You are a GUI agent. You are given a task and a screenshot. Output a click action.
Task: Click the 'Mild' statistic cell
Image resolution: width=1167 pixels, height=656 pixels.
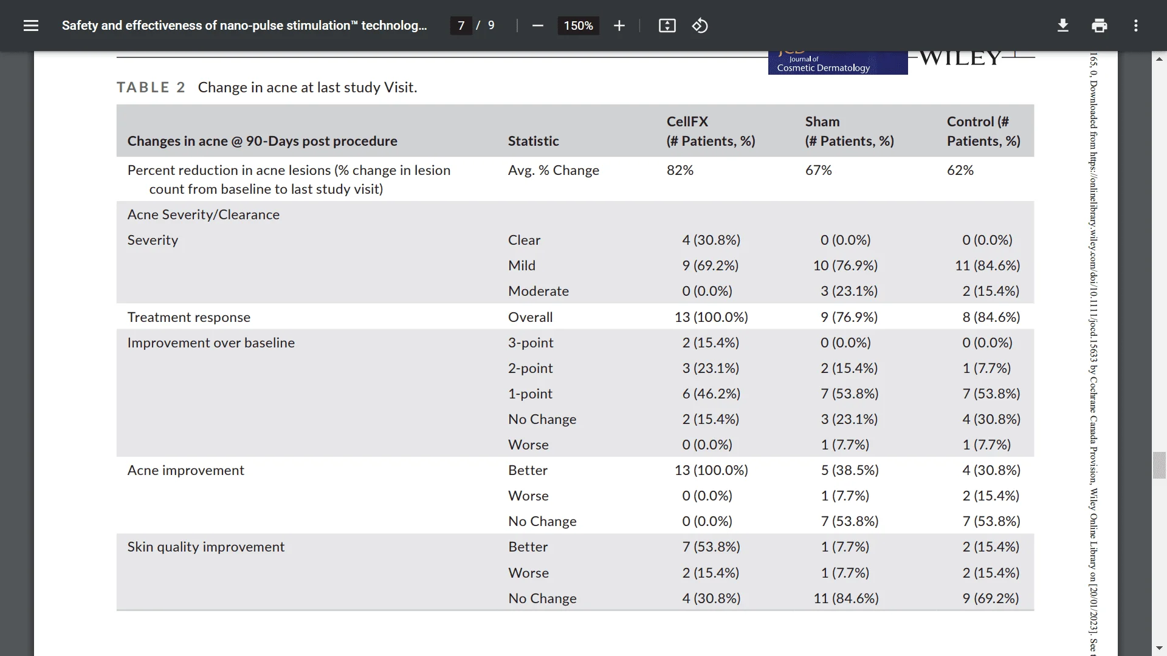pos(522,265)
